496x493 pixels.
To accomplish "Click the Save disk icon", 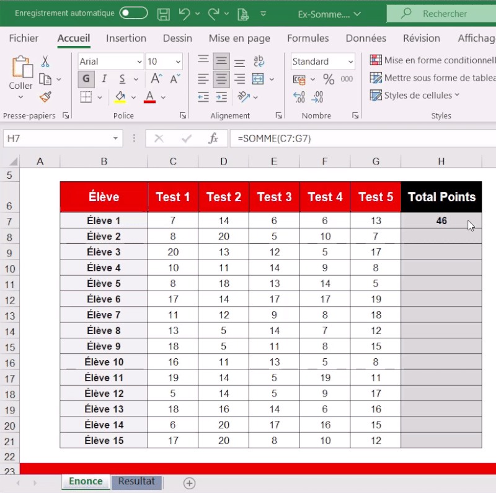I will tap(163, 14).
